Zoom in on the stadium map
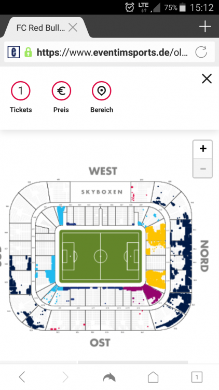This screenshot has height=390, width=219. pos(202,149)
